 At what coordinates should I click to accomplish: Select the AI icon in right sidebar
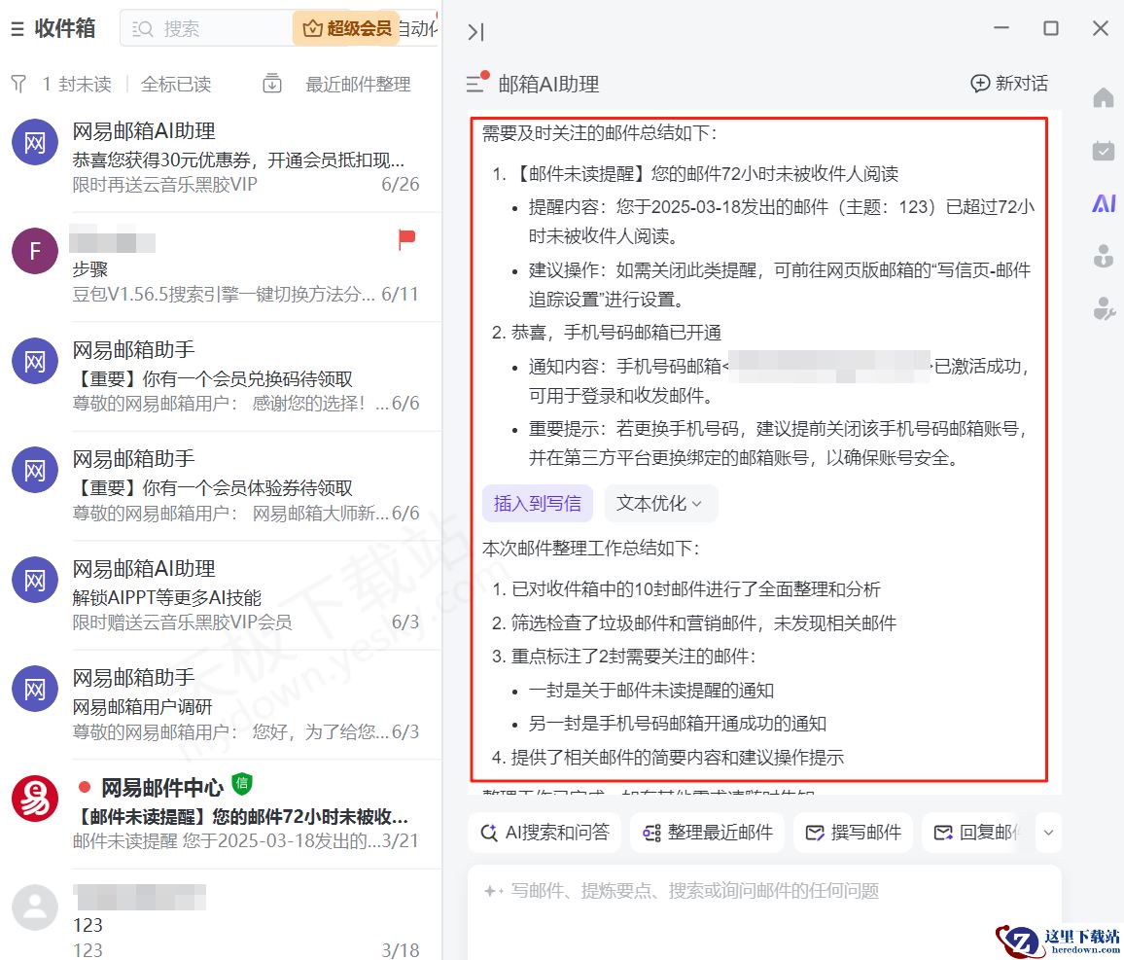pyautogui.click(x=1104, y=203)
